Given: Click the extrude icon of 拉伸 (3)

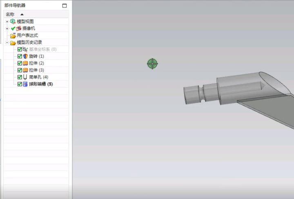Looking at the screenshot, I should tap(25, 70).
